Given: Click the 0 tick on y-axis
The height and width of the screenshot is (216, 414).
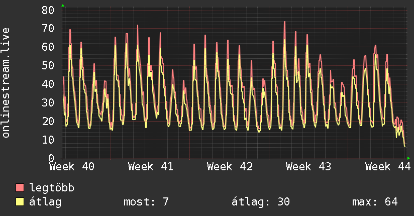Looking at the screenshot, I should coord(51,158).
